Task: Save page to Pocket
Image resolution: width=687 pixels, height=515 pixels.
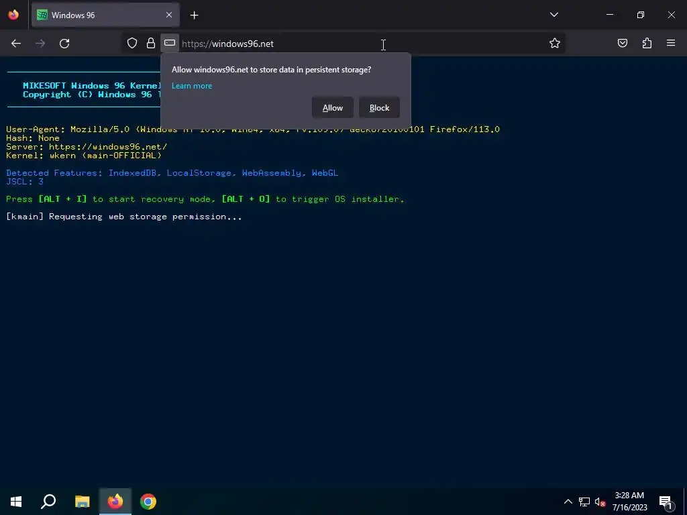Action: pyautogui.click(x=622, y=43)
